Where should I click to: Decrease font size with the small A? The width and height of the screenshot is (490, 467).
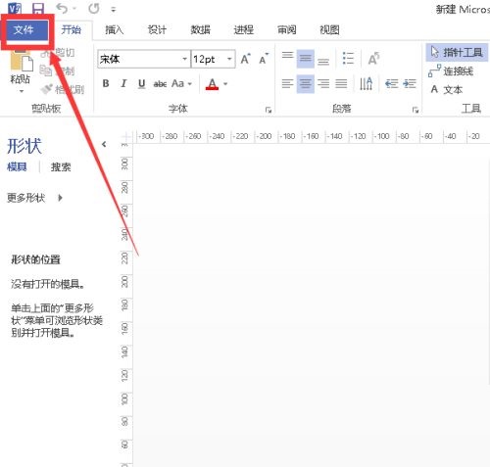pyautogui.click(x=264, y=59)
